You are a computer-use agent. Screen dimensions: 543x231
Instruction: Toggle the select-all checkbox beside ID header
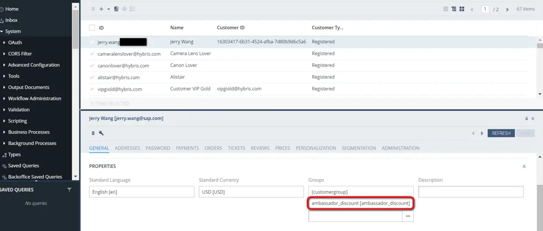tap(92, 28)
